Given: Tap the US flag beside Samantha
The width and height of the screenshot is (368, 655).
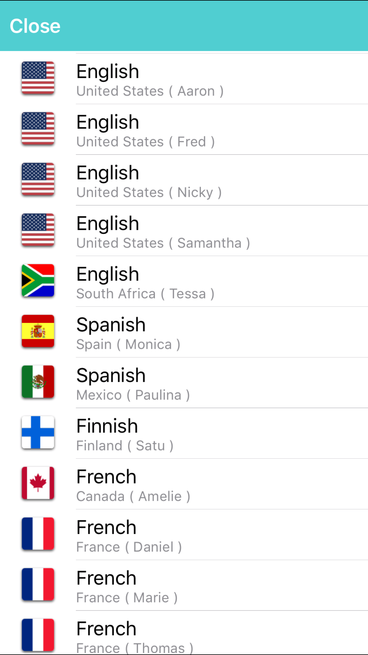Looking at the screenshot, I should (x=38, y=230).
